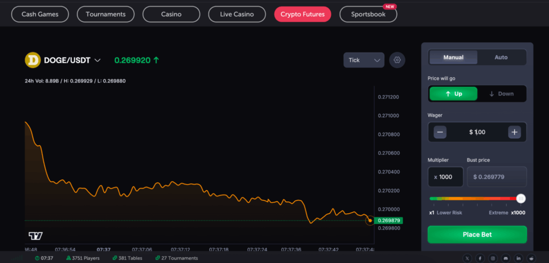Image resolution: width=549 pixels, height=263 pixels.
Task: Click the green low-risk end of slider
Action: click(x=433, y=199)
